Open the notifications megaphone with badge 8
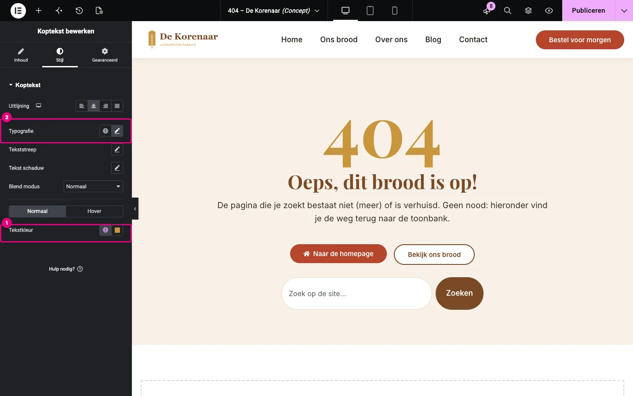The height and width of the screenshot is (396, 633). (487, 11)
